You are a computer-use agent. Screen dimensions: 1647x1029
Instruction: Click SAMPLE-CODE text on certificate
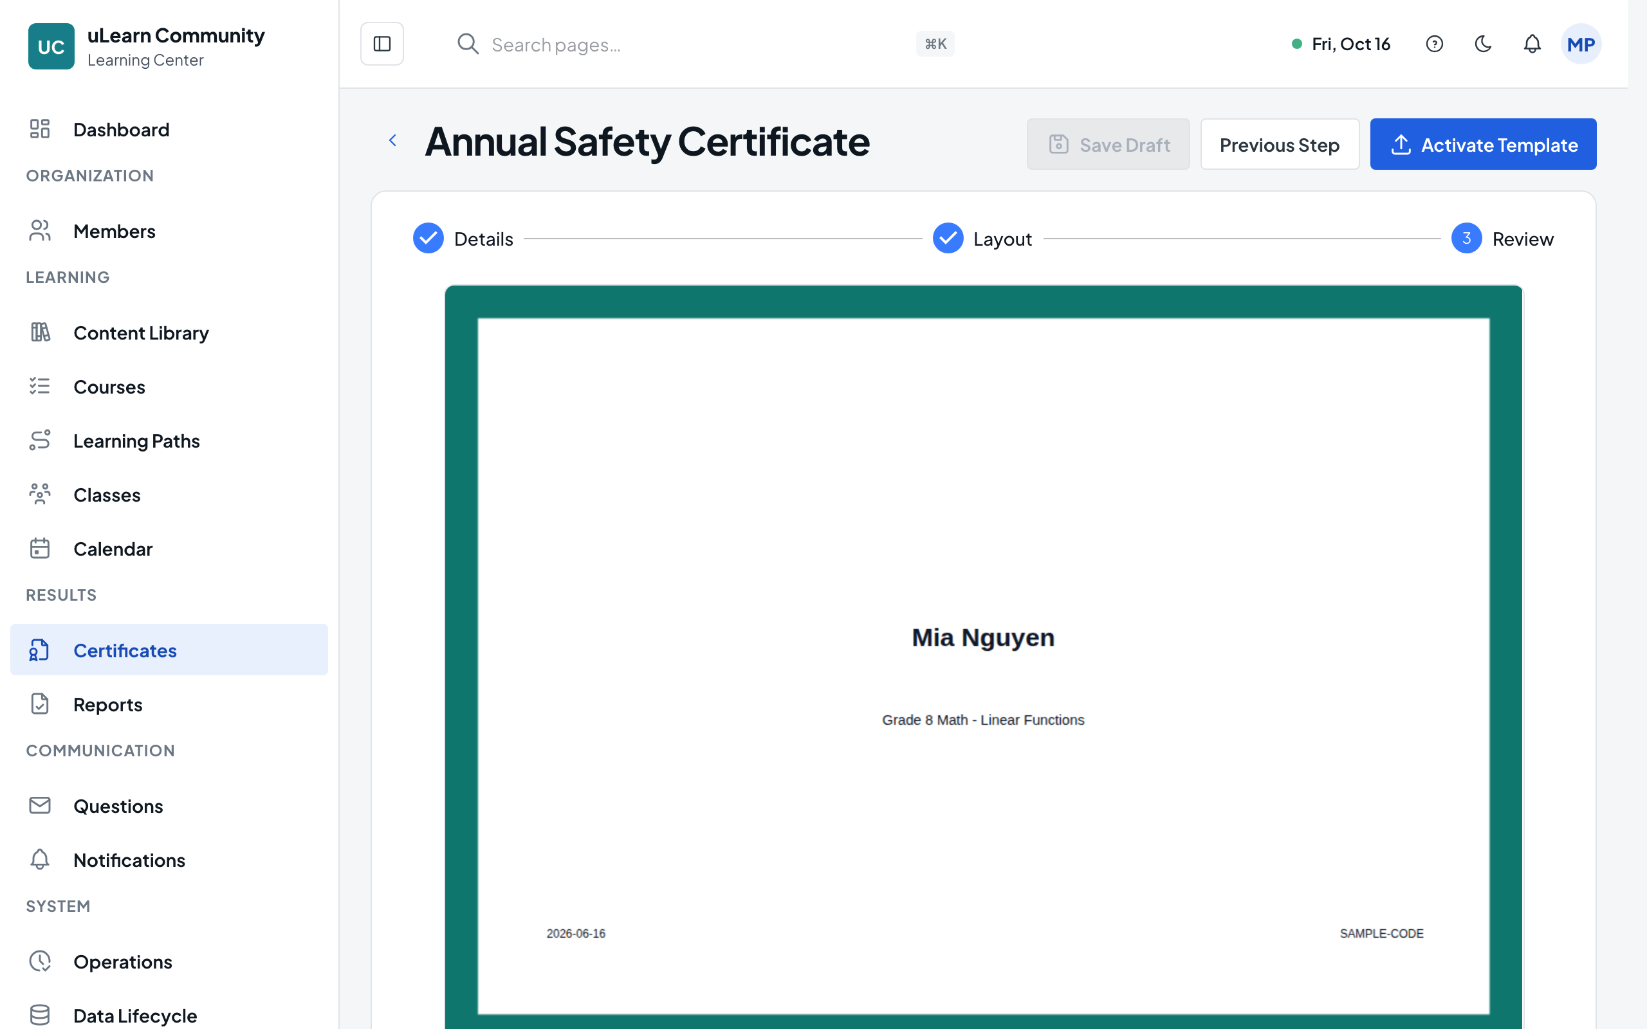click(x=1381, y=933)
